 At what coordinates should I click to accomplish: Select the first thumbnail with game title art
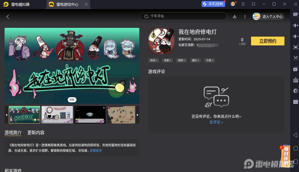(x=24, y=115)
